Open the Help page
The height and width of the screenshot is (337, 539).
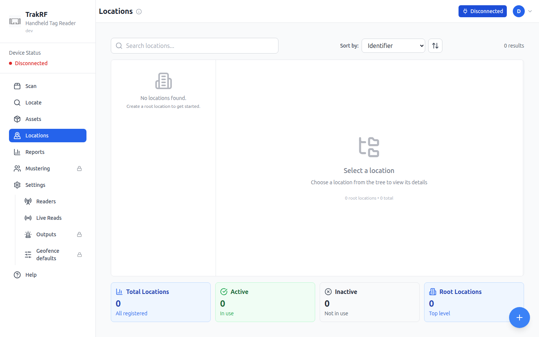point(48,275)
